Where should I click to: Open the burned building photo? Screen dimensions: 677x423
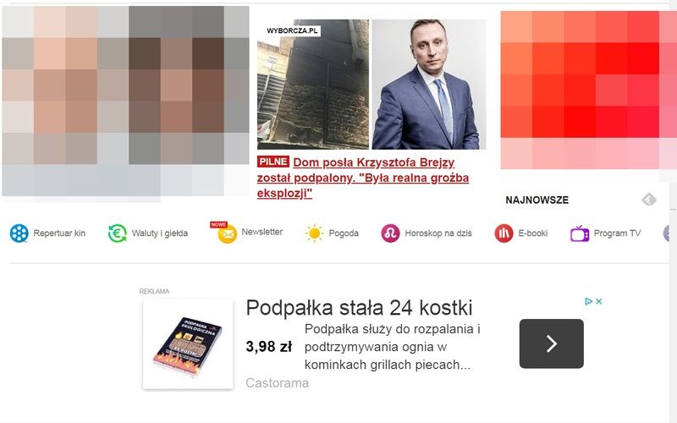313,85
